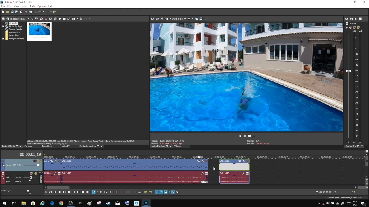Open Google Chrome from Windows taskbar

tap(61, 203)
